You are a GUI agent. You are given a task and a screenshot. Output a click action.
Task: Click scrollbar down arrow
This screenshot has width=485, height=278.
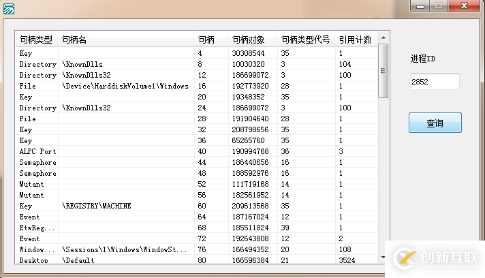point(384,258)
